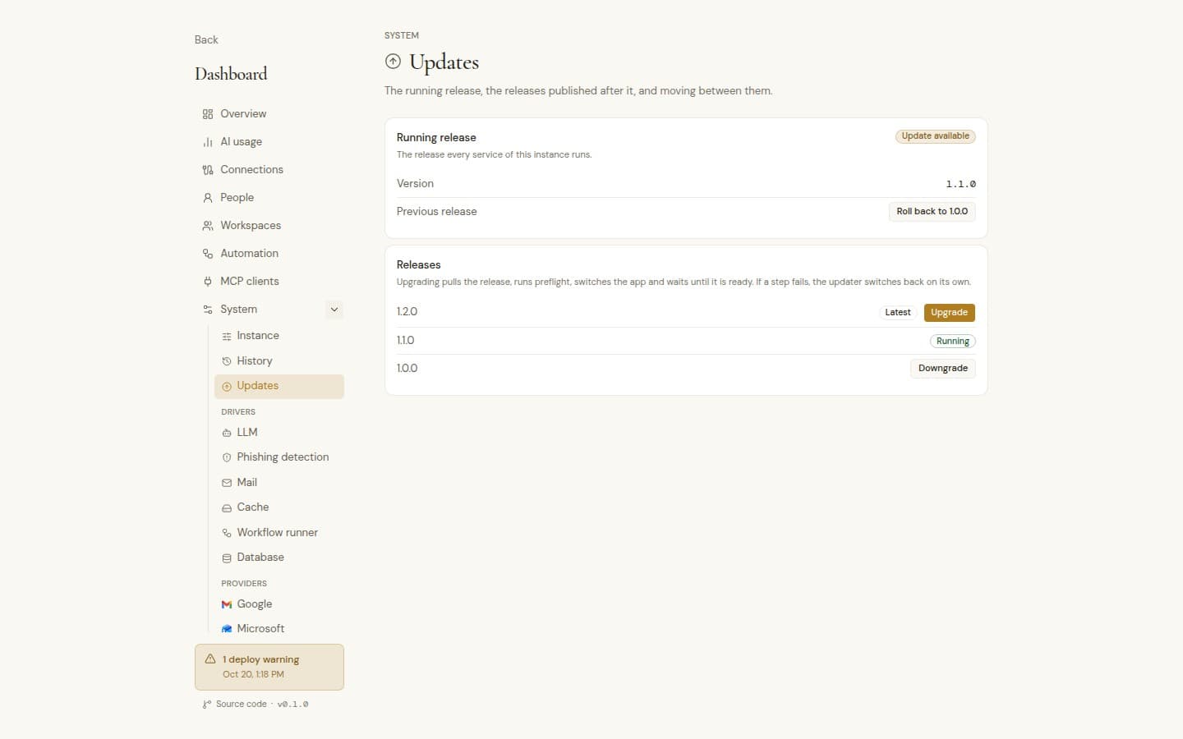Viewport: 1183px width, 739px height.
Task: Click the System sliders icon
Action: [208, 310]
